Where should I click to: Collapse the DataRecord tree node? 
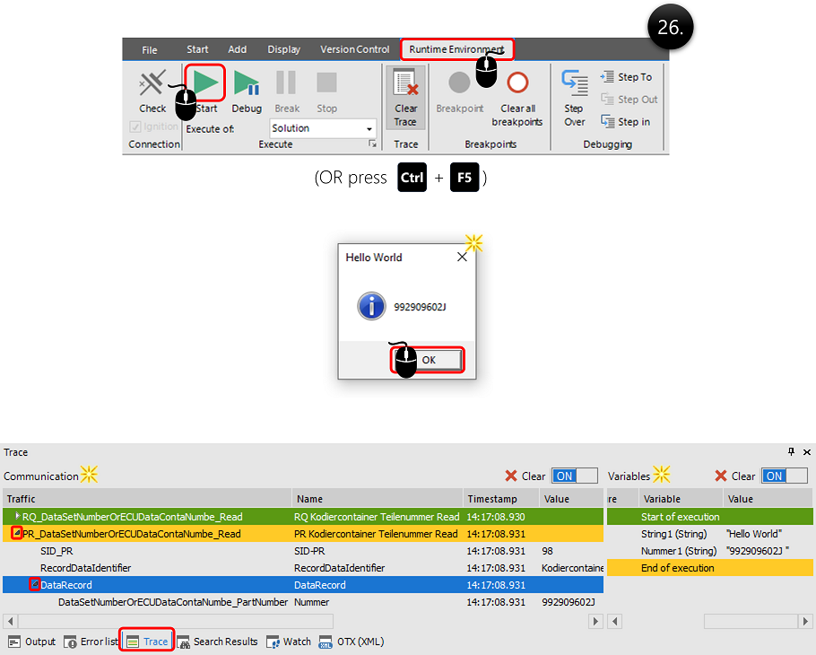point(34,585)
